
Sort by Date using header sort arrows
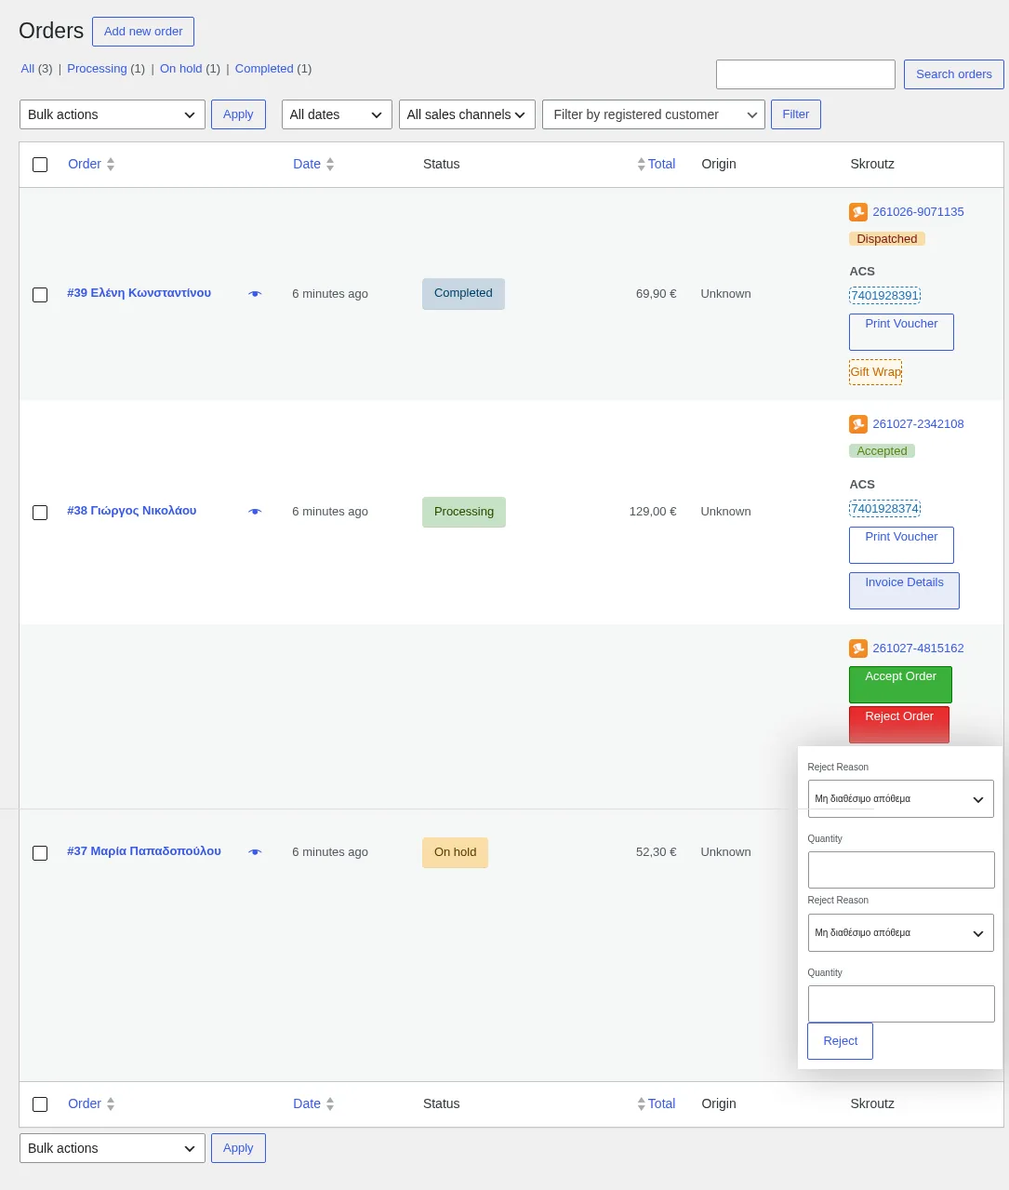click(x=330, y=165)
